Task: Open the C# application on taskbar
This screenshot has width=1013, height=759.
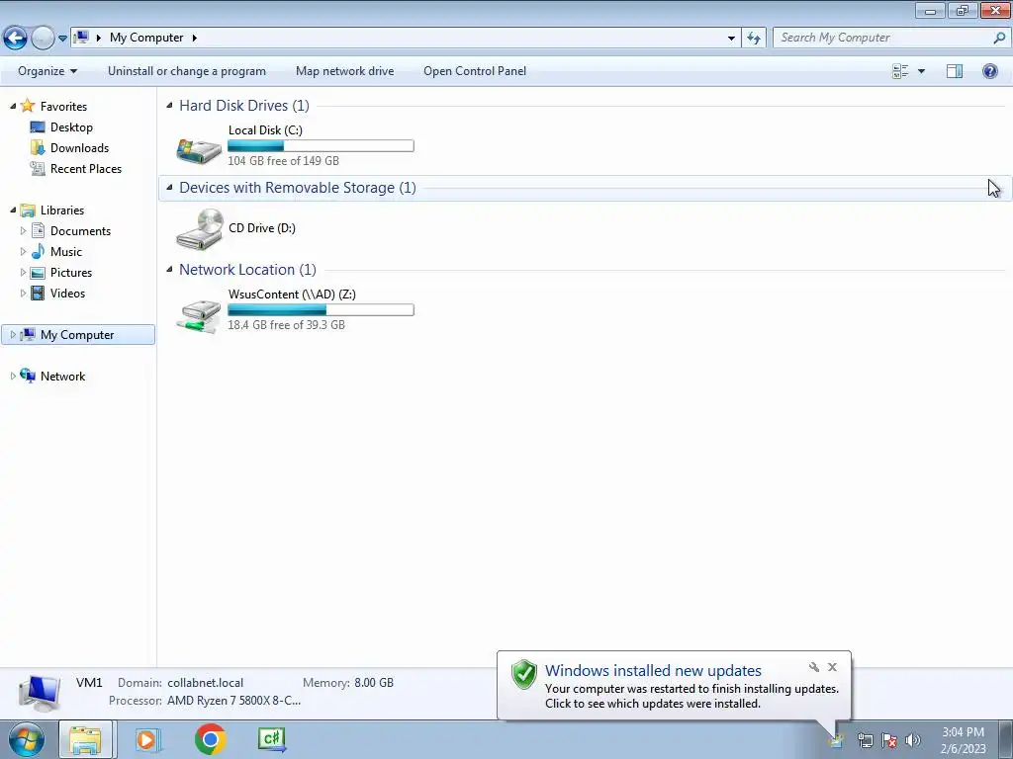Action: point(272,739)
